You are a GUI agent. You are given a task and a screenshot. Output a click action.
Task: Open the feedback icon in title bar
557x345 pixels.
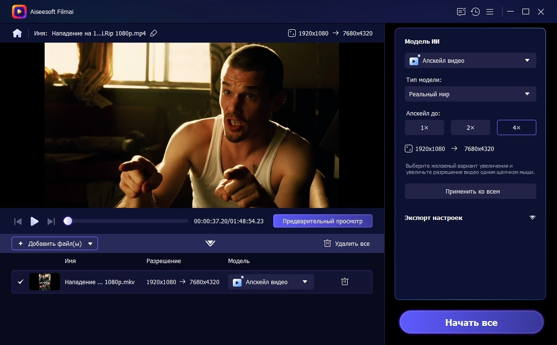(x=461, y=11)
